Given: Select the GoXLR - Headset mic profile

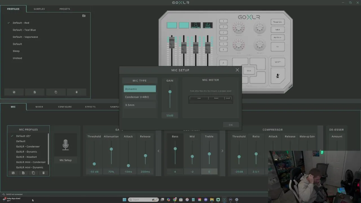Looking at the screenshot, I should (27, 157).
